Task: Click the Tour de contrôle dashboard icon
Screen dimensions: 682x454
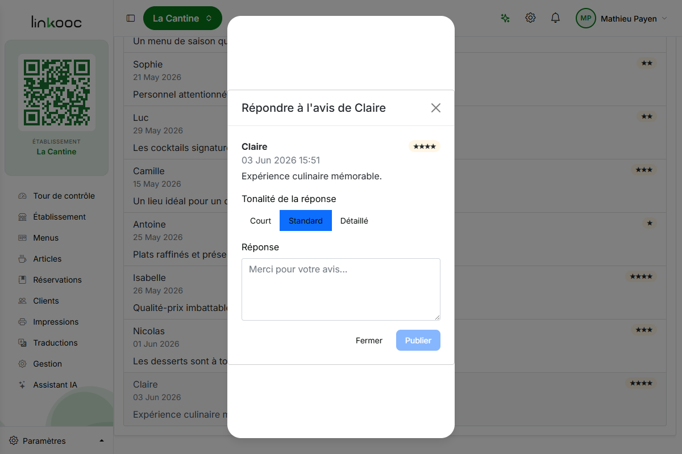Action: 22,196
